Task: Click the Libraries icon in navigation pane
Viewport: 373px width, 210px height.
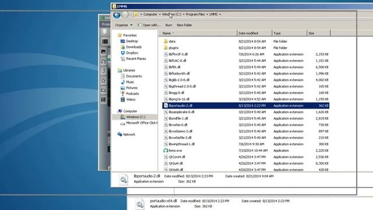Action: pos(119,70)
